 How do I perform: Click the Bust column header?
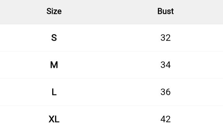[165, 11]
